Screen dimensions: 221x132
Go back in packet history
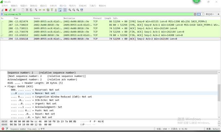tap(40, 10)
